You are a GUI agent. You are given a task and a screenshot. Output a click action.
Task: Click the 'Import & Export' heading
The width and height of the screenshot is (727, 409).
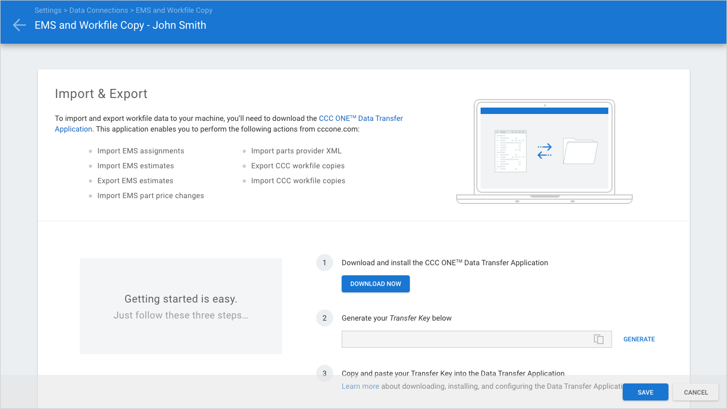(x=101, y=94)
